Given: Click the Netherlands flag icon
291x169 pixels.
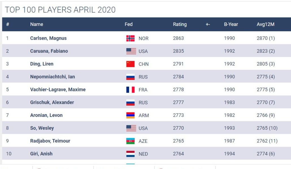Looking at the screenshot, I should [130, 154].
